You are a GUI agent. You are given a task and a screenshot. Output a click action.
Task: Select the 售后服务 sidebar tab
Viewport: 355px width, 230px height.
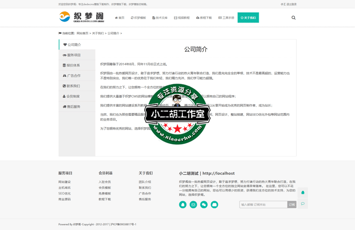[x=77, y=107]
